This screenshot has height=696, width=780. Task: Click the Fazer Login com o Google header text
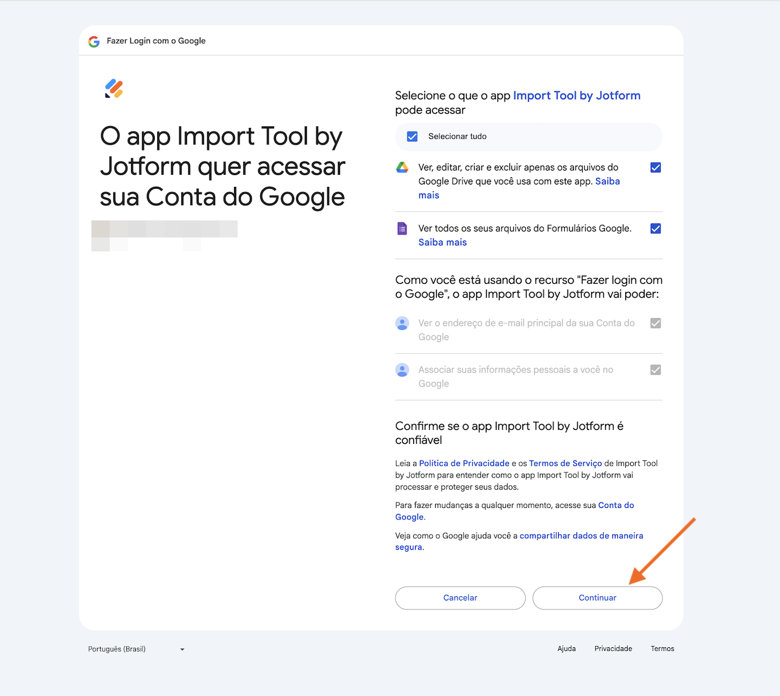point(156,41)
